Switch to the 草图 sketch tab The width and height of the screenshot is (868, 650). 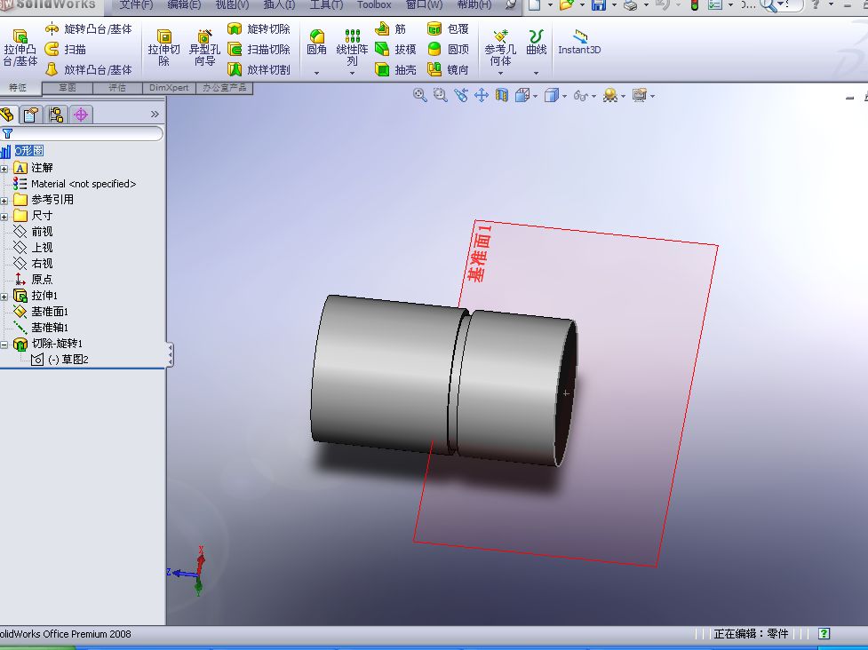68,87
